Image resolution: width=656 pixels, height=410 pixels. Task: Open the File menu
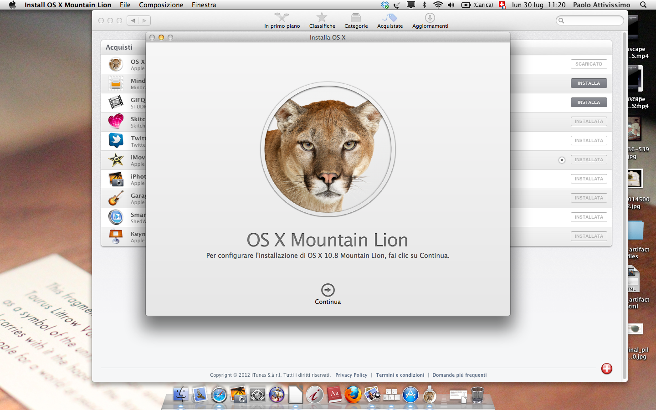pos(125,5)
